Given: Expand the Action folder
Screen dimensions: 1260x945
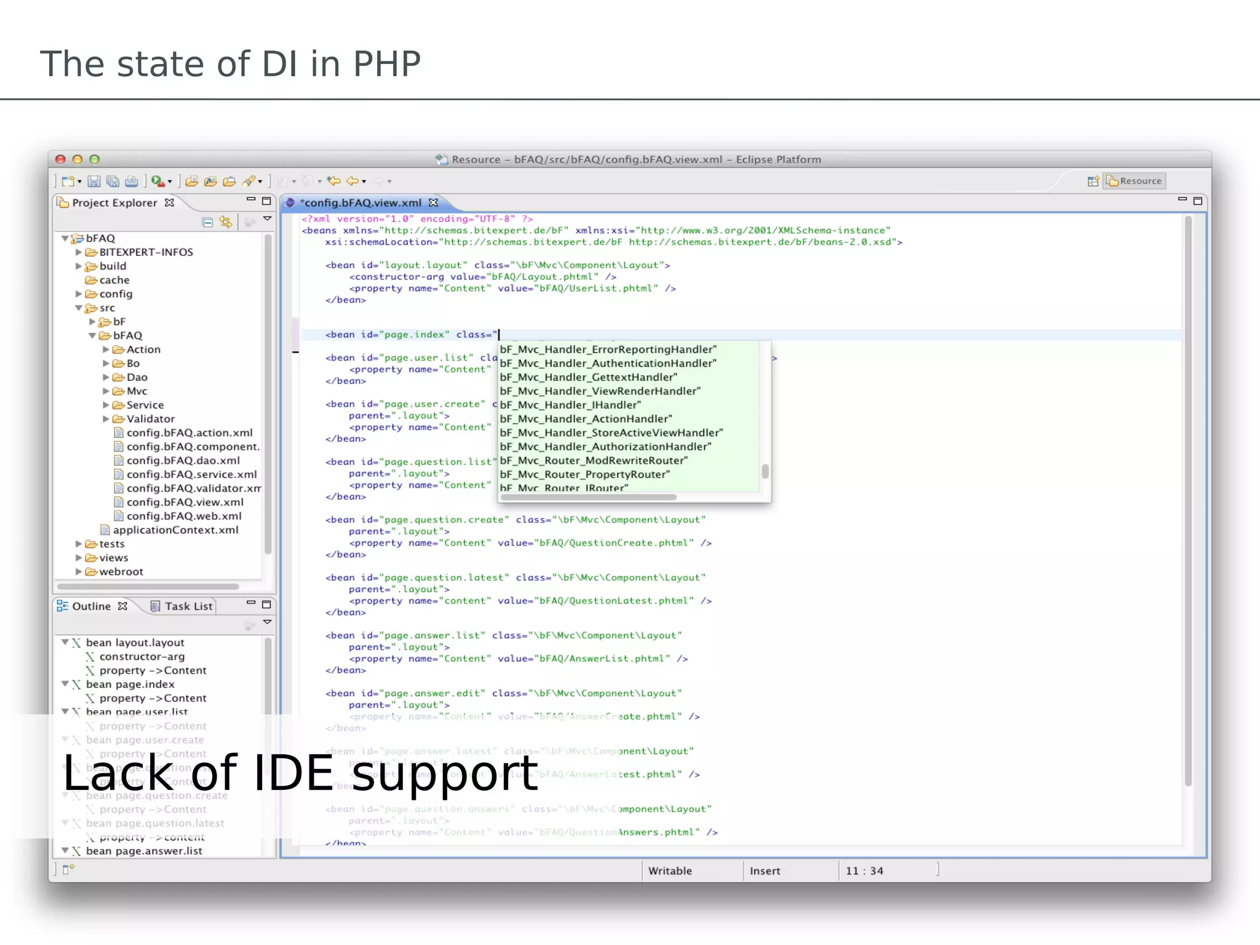Looking at the screenshot, I should click(x=106, y=349).
